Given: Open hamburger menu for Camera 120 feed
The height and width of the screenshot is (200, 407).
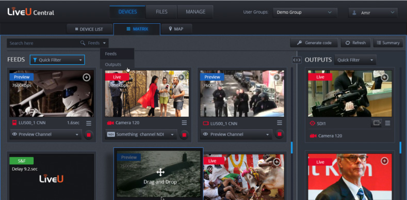Looking at the screenshot, I should [x=184, y=123].
